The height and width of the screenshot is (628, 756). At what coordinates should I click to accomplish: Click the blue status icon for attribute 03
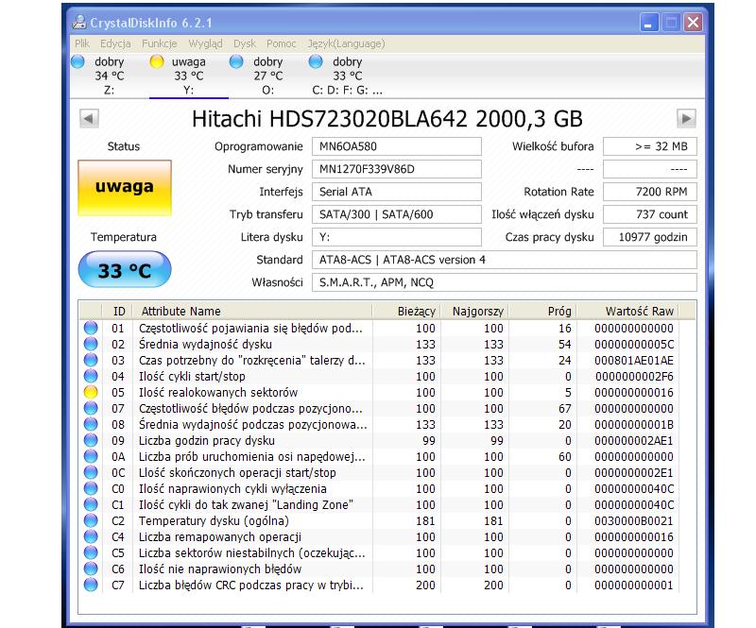tap(91, 360)
